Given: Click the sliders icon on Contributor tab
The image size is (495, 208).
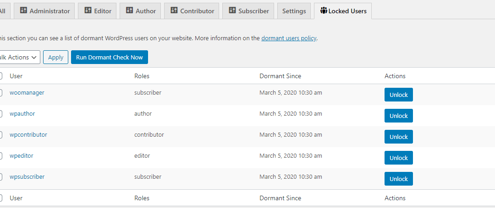Looking at the screenshot, I should 174,11.
